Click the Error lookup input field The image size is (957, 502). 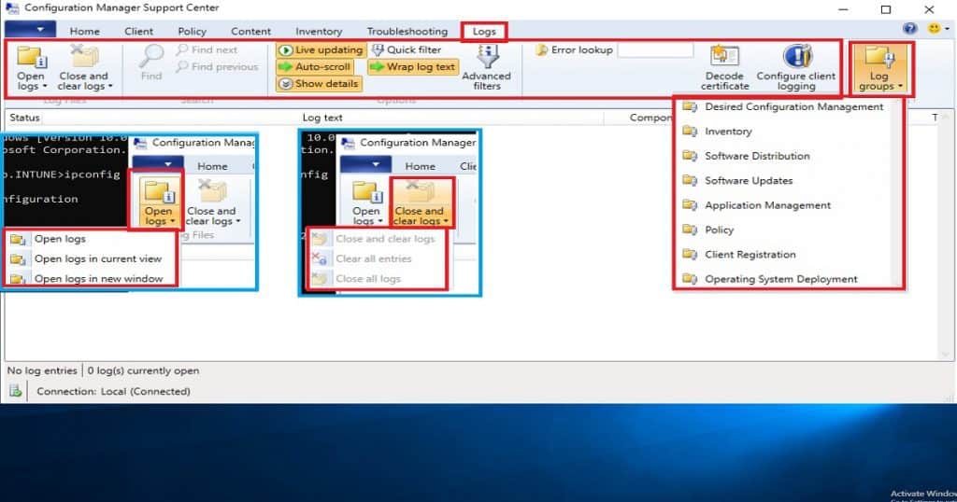(x=655, y=50)
